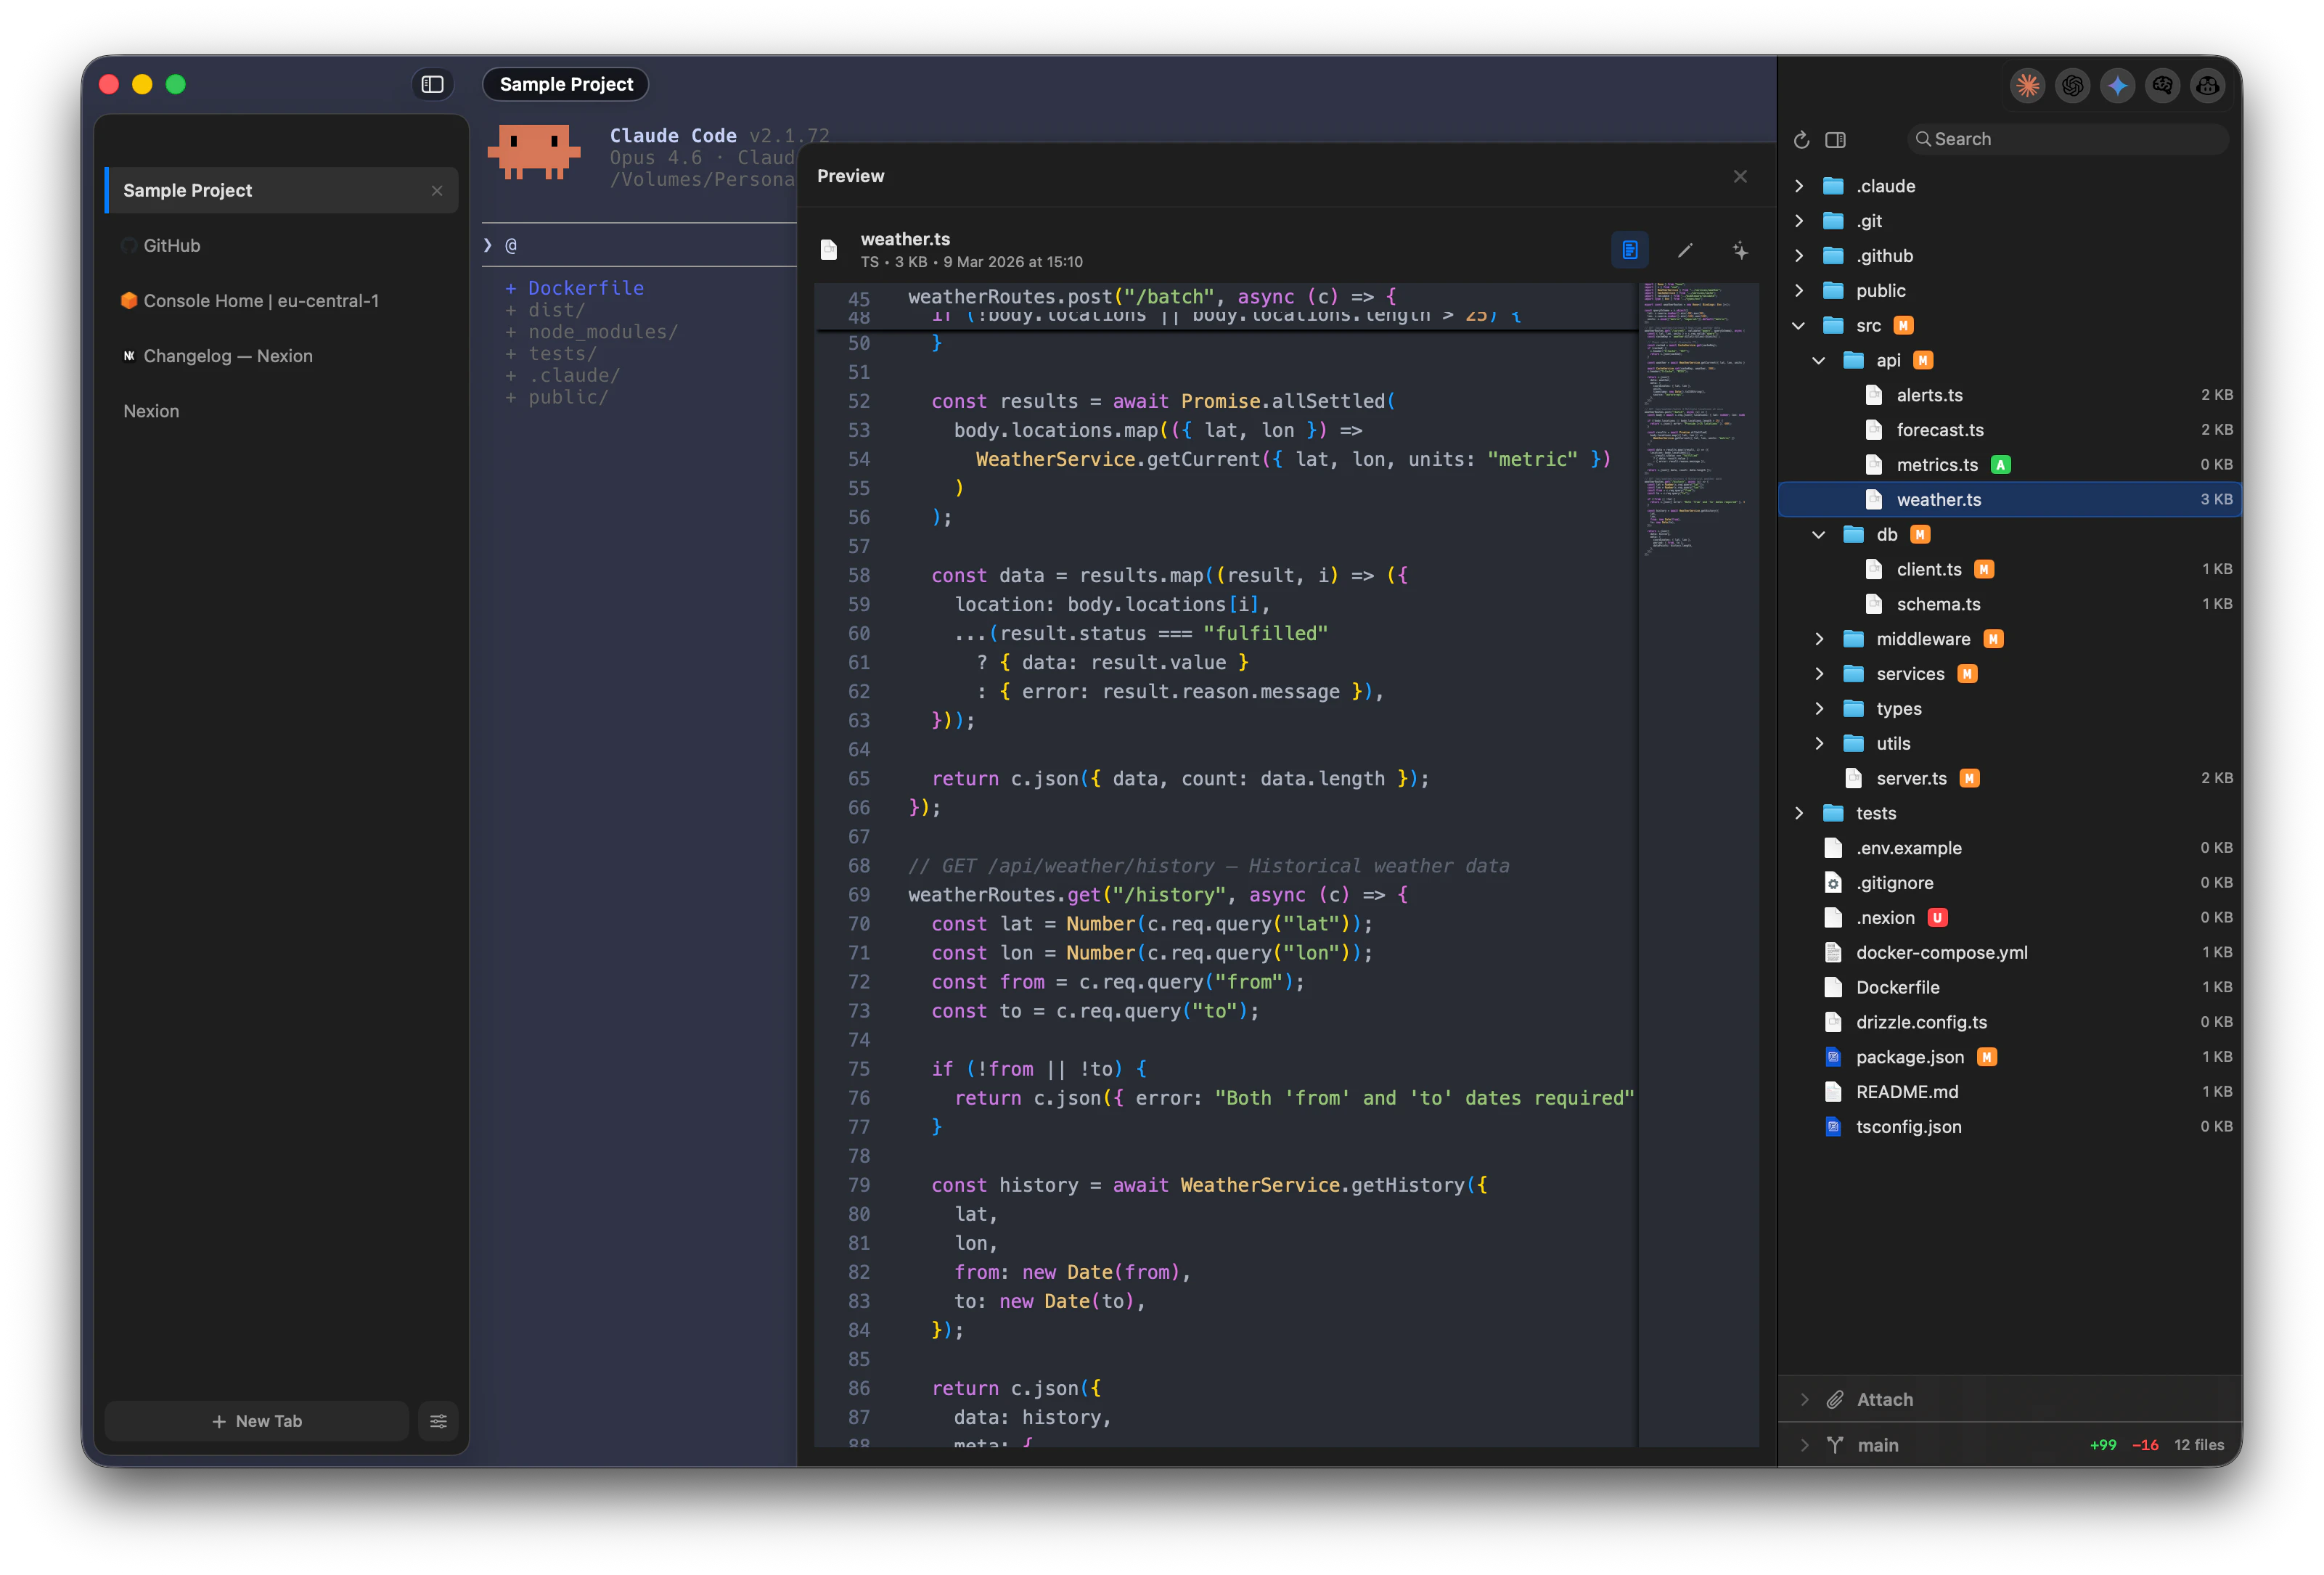Click the green A badge on metrics.ts
This screenshot has width=2324, height=1575.
click(2000, 465)
